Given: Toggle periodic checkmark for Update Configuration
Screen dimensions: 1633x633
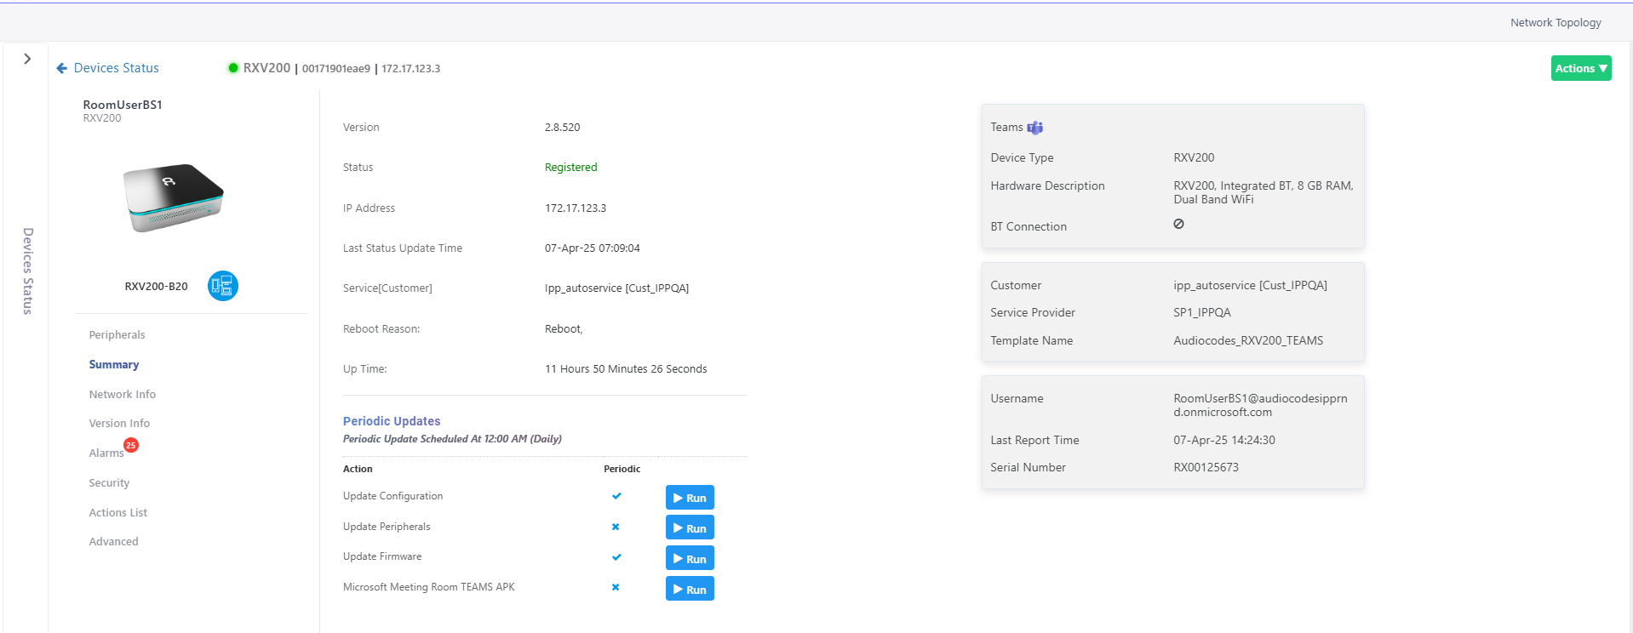Looking at the screenshot, I should [x=616, y=496].
